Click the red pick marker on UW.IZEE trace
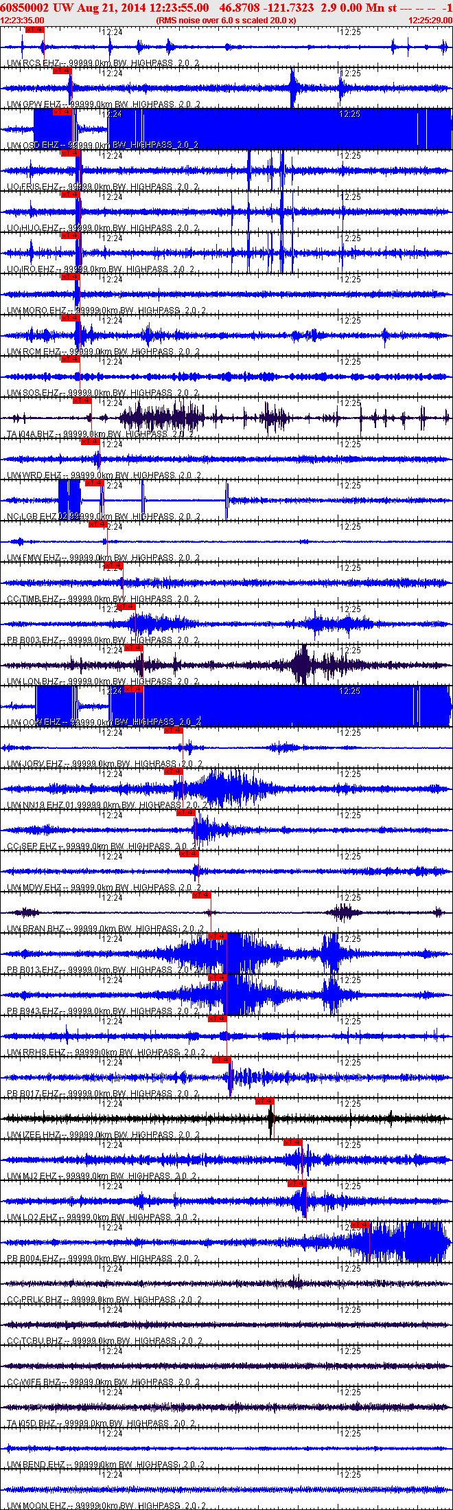Screen dimensions: 453x1510 coord(265,1101)
